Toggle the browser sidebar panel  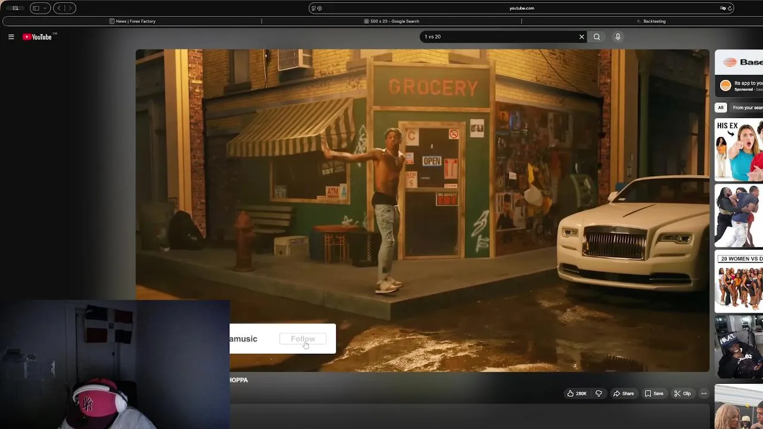click(x=36, y=8)
